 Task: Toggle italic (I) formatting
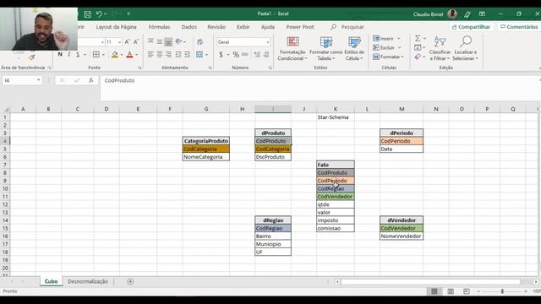point(69,54)
